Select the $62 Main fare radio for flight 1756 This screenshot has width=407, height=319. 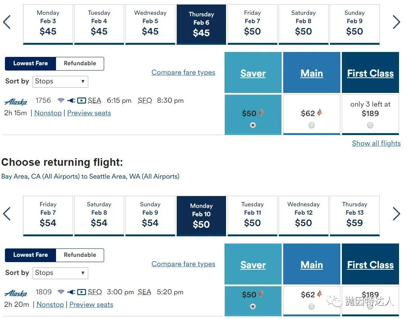click(x=312, y=125)
